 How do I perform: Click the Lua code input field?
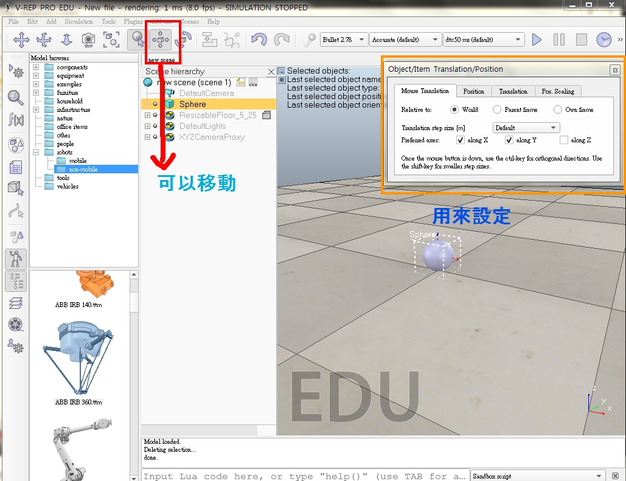[304, 476]
